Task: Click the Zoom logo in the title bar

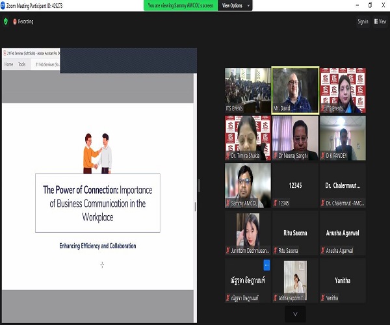Action: click(3, 5)
